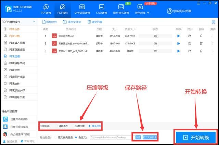Select PDF插入页面 in sidebar
219x145 pixels.
19,43
